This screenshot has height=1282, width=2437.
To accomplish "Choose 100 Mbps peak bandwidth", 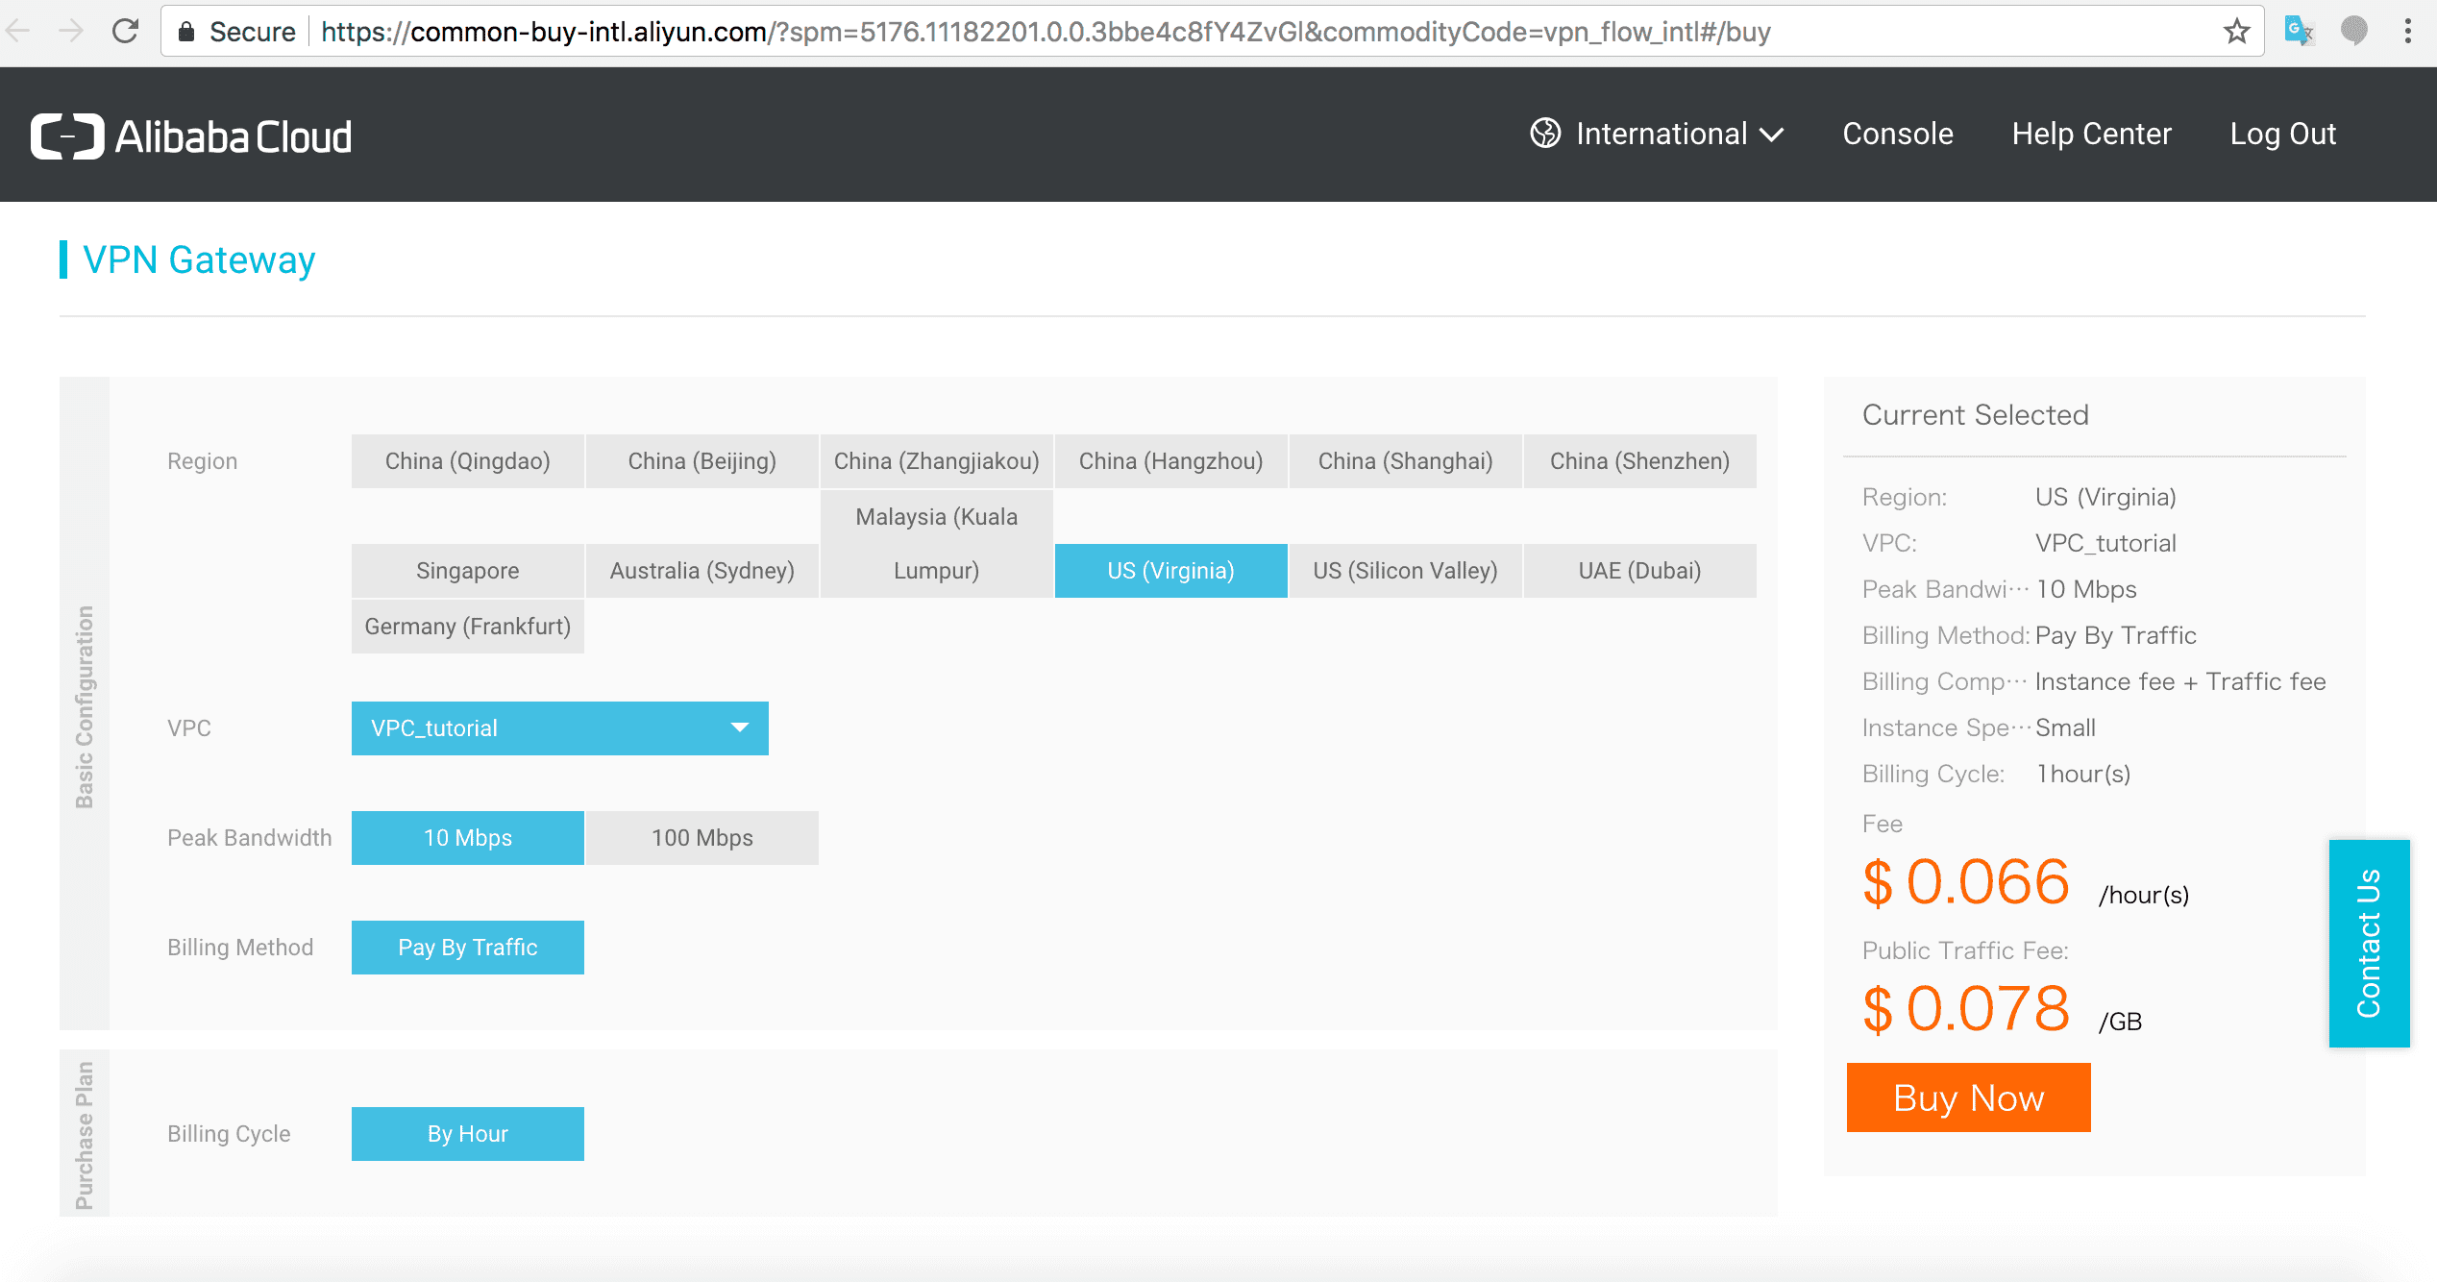I will [x=702, y=838].
